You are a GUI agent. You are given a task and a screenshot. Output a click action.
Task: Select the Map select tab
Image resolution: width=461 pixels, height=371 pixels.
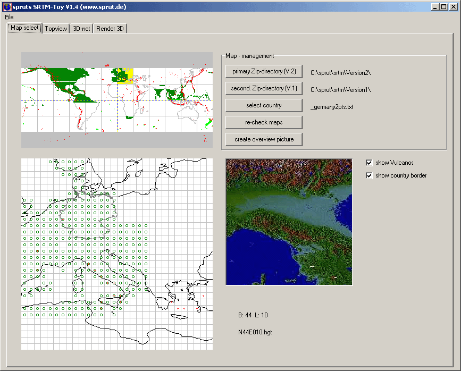coord(24,28)
